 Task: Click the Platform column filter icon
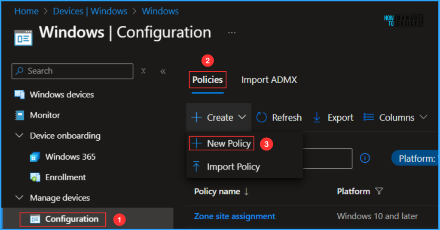(379, 191)
